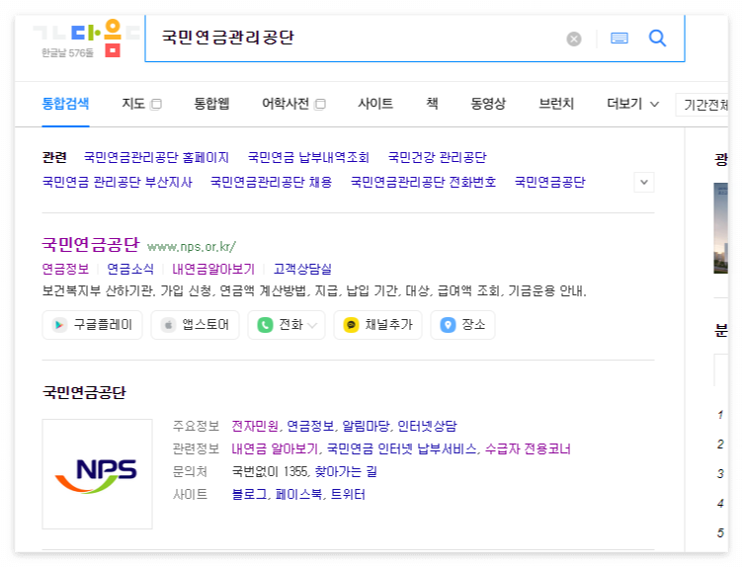
Task: Click related search 국민연금관리공단 전화번호
Action: point(423,182)
